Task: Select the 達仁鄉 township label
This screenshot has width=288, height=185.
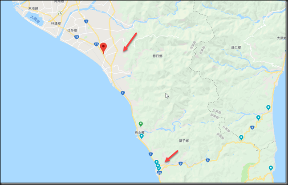Action: [236, 47]
